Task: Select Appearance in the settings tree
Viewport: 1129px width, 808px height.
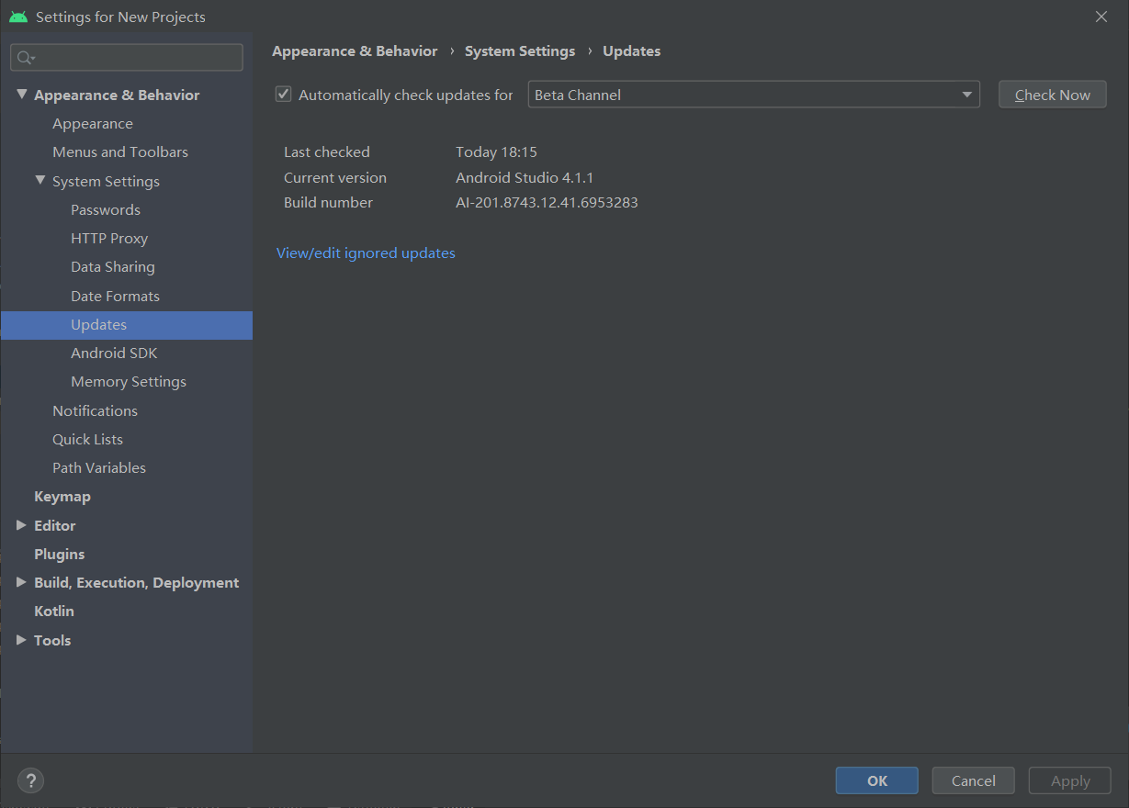Action: pyautogui.click(x=93, y=123)
